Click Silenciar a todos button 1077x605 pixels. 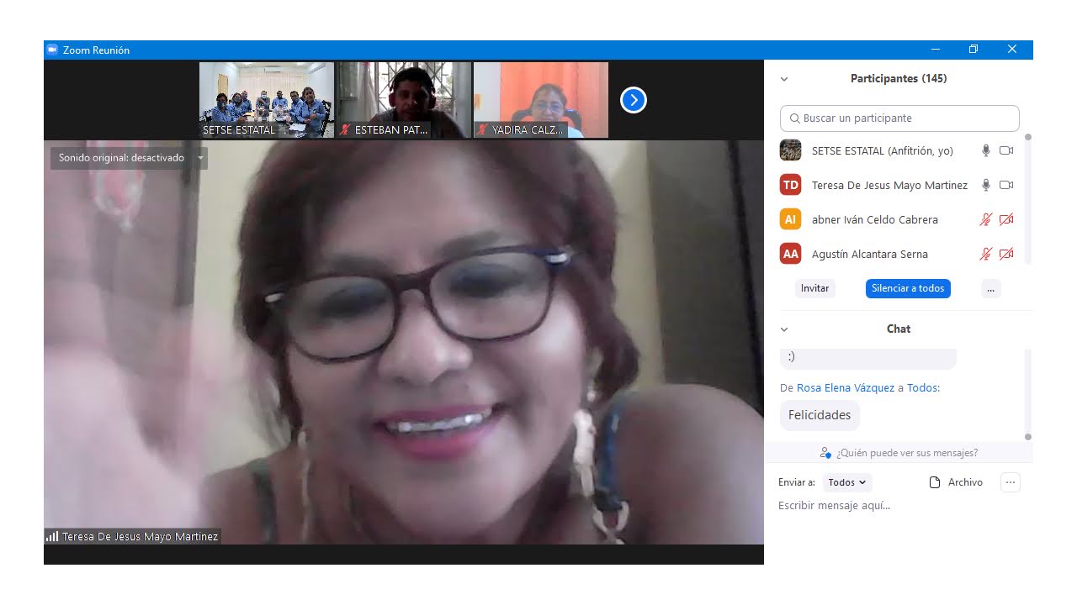908,288
